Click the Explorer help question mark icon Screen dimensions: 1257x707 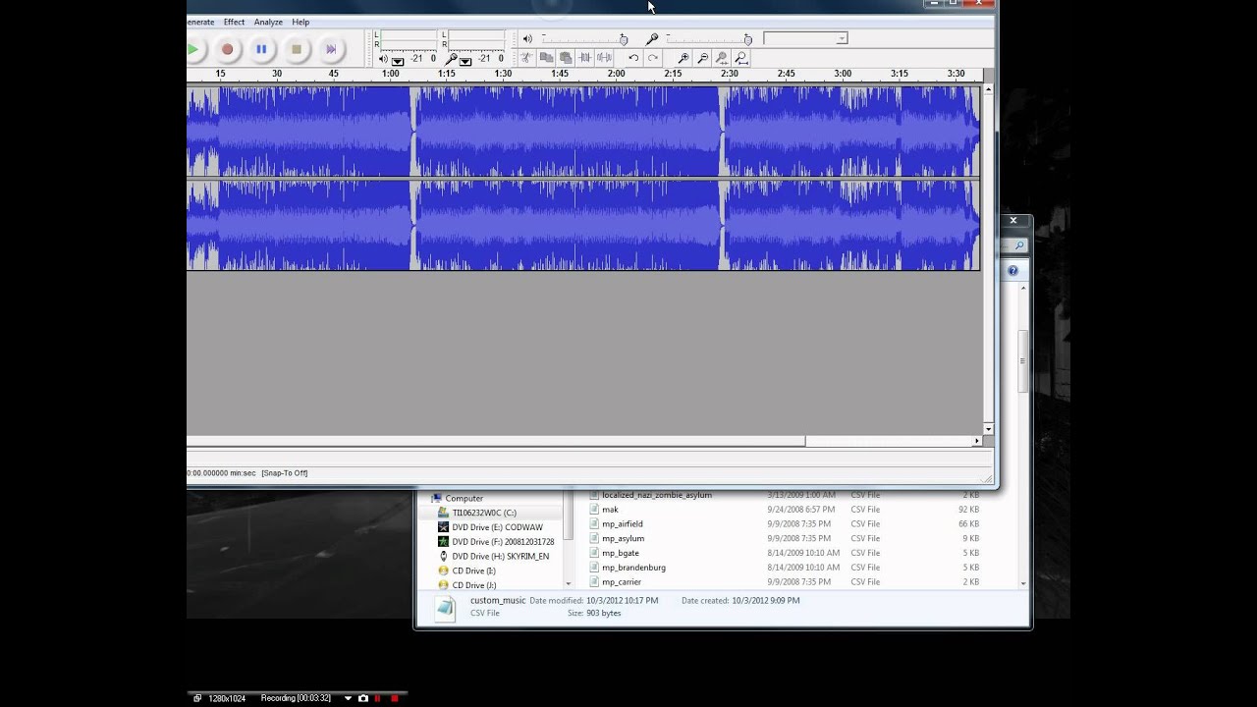1012,270
